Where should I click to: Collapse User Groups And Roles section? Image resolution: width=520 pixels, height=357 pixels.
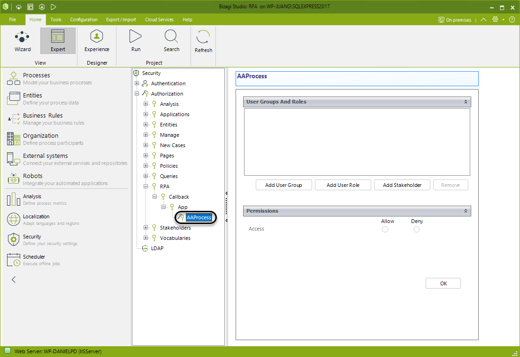pyautogui.click(x=466, y=102)
